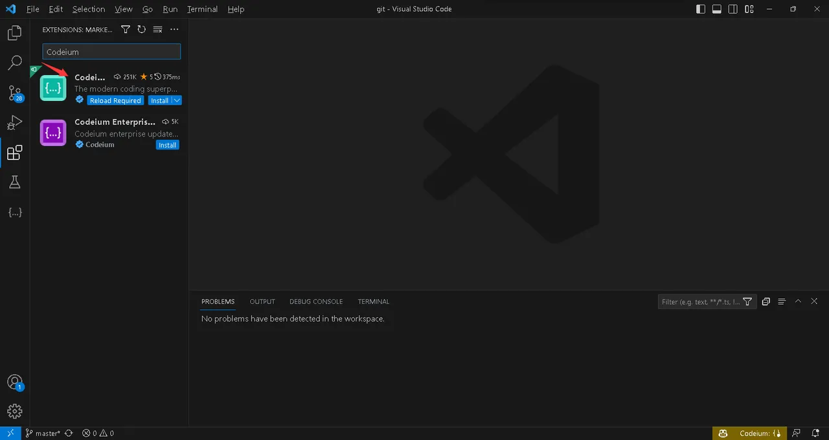Open the Search view in activity bar

pyautogui.click(x=14, y=63)
